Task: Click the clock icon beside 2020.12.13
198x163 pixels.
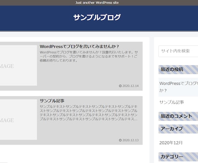Action: tap(120, 140)
